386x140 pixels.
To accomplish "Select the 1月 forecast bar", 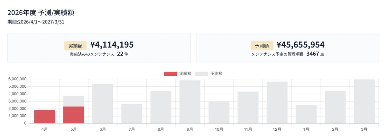I will pos(306,114).
